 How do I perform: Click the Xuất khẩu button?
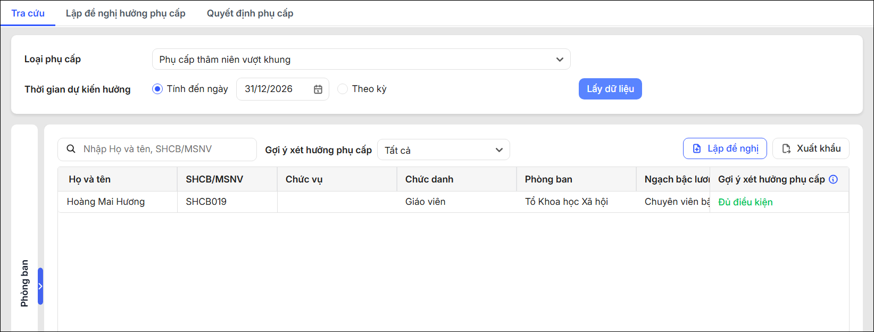(x=811, y=148)
